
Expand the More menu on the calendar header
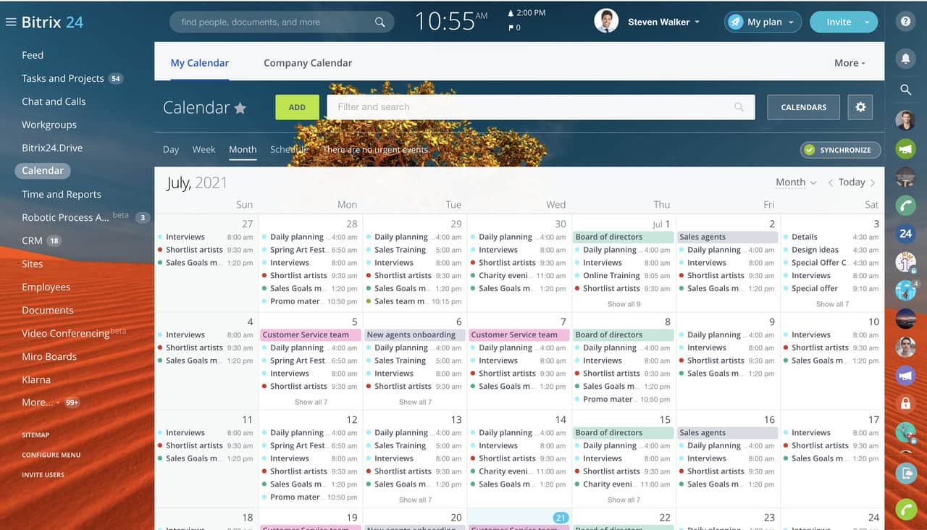point(849,63)
